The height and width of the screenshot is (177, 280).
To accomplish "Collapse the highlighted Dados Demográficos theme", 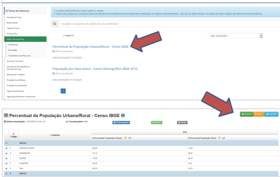I will tap(26, 39).
